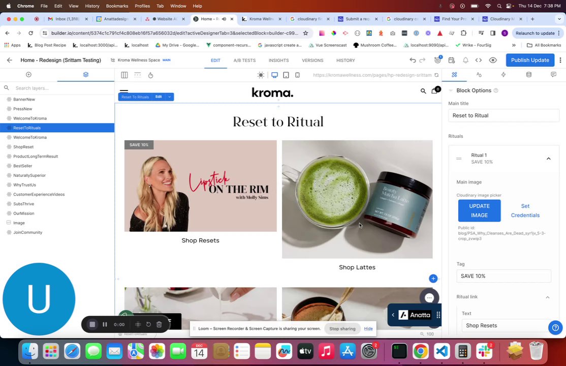Select the EDIT tab
This screenshot has height=366, width=566.
(x=215, y=60)
